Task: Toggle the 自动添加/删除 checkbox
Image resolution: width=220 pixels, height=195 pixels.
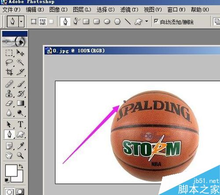Action: pos(156,22)
